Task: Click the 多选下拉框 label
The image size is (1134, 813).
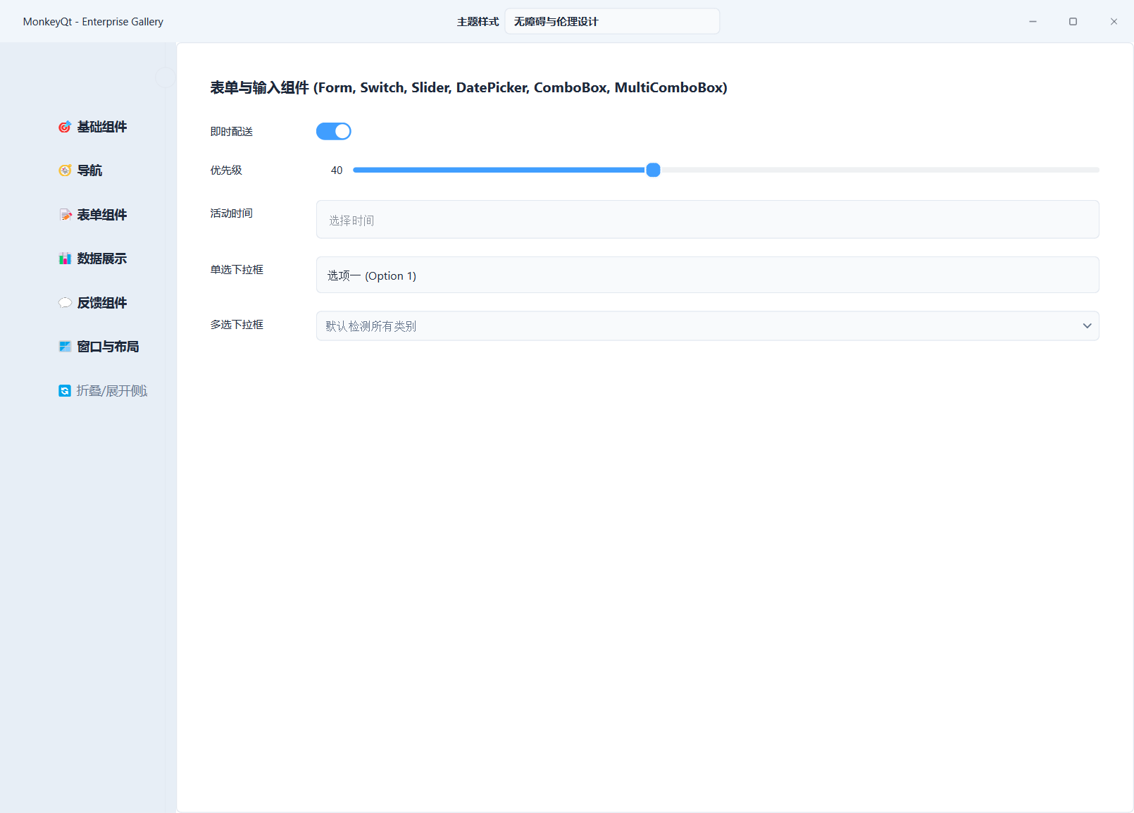Action: (x=237, y=325)
